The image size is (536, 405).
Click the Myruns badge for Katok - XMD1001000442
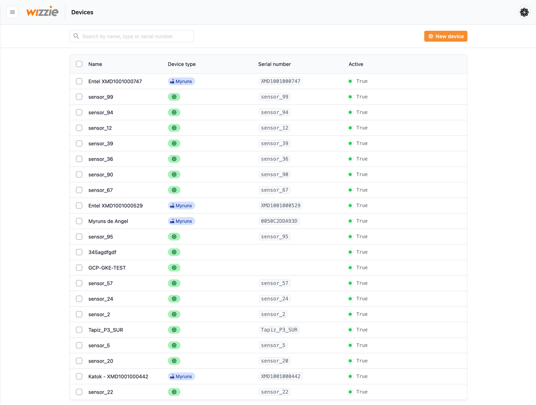[x=181, y=377]
